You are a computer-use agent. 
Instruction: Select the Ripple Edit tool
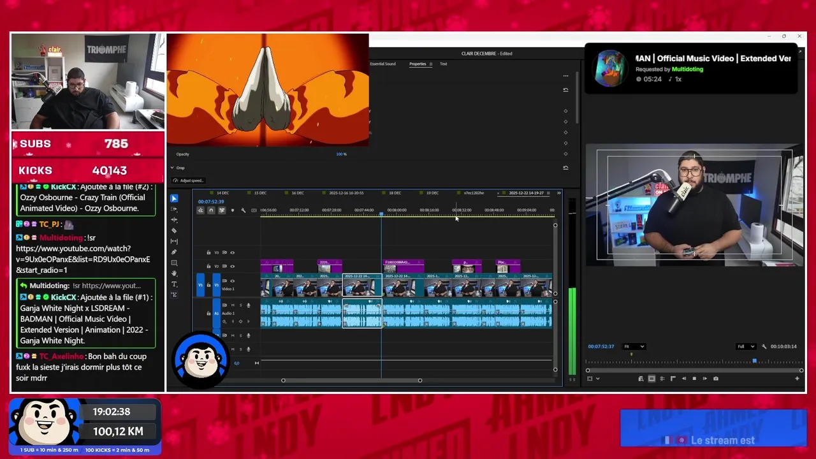pyautogui.click(x=174, y=220)
